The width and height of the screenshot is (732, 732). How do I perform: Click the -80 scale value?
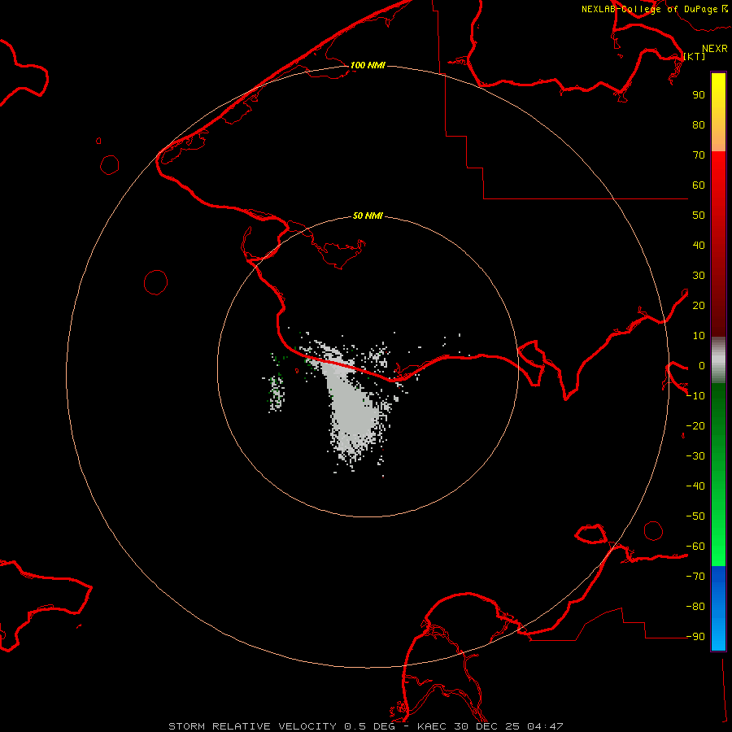click(x=695, y=607)
